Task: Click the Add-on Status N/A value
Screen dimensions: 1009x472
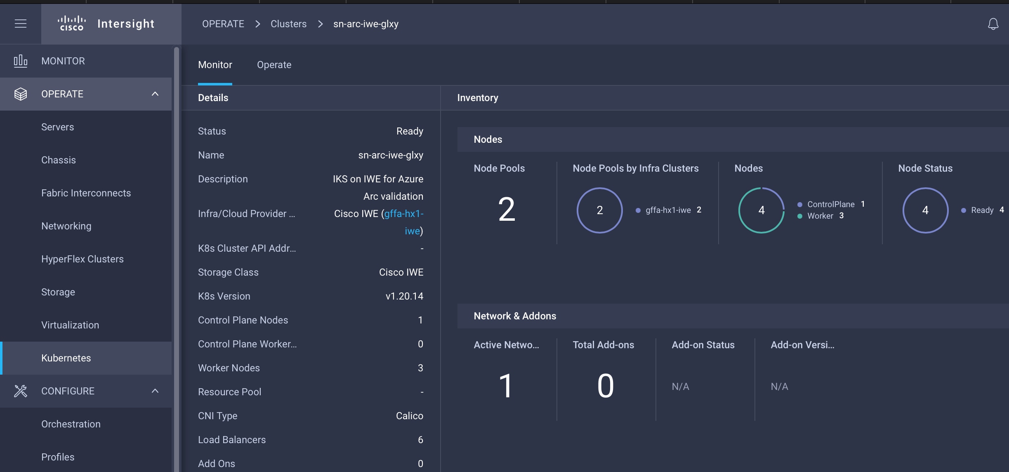Action: (681, 387)
